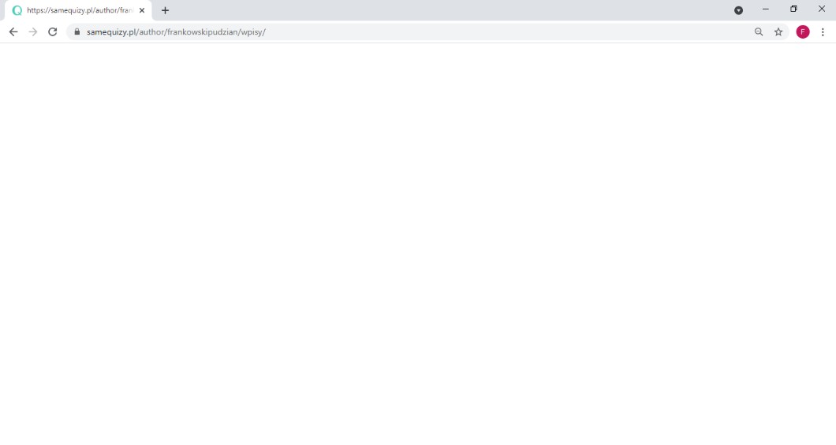This screenshot has height=445, width=836.
Task: Close the samequizy.pl tab
Action: click(x=142, y=10)
